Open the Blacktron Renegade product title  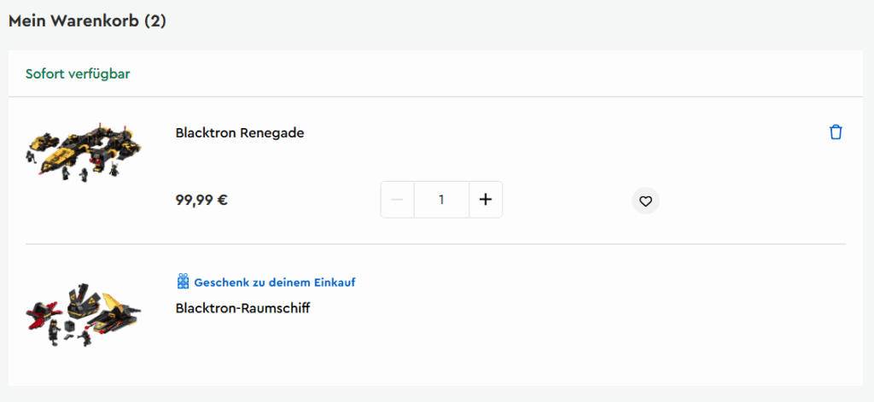tap(240, 133)
